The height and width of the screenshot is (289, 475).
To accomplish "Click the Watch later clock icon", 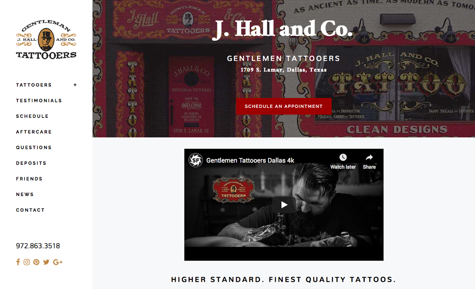I will pyautogui.click(x=343, y=157).
